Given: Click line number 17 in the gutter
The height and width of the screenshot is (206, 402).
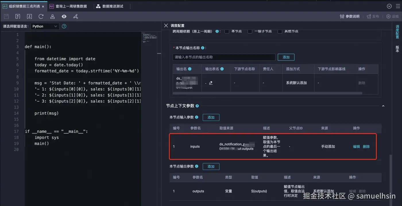Looking at the screenshot, I should pos(16,131).
